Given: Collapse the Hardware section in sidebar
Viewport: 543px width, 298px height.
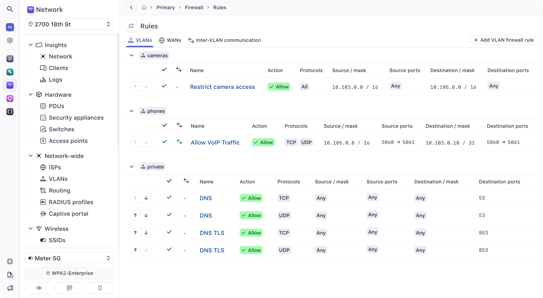Looking at the screenshot, I should coord(31,94).
